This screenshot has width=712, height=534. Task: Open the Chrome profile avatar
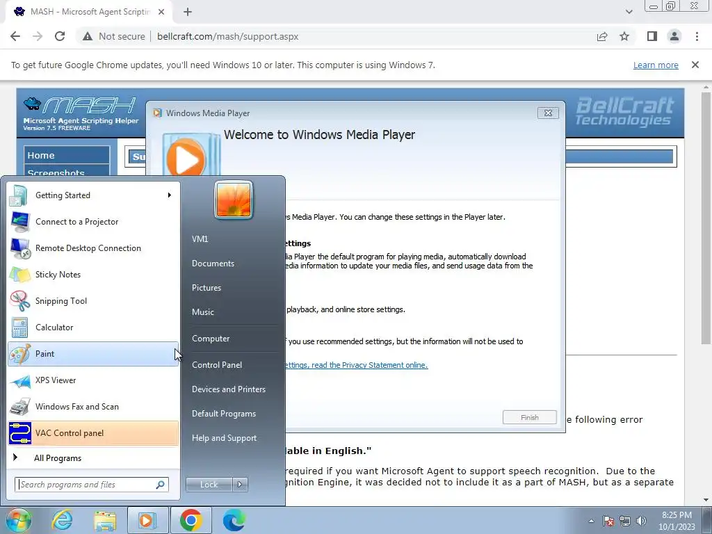(x=674, y=36)
